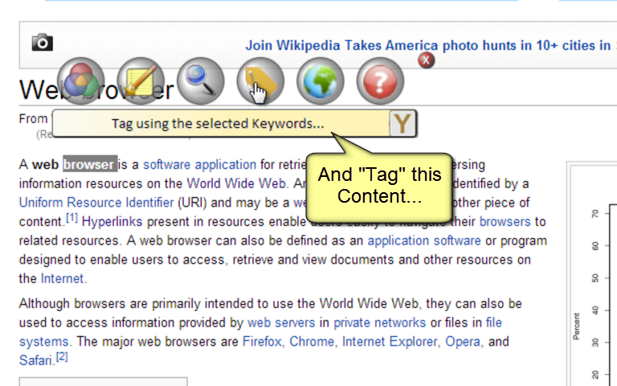
Task: Open 'Uniform Resource Identifier' link
Action: (96, 202)
